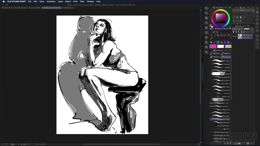Select the magenta main color swatch

coord(213,46)
